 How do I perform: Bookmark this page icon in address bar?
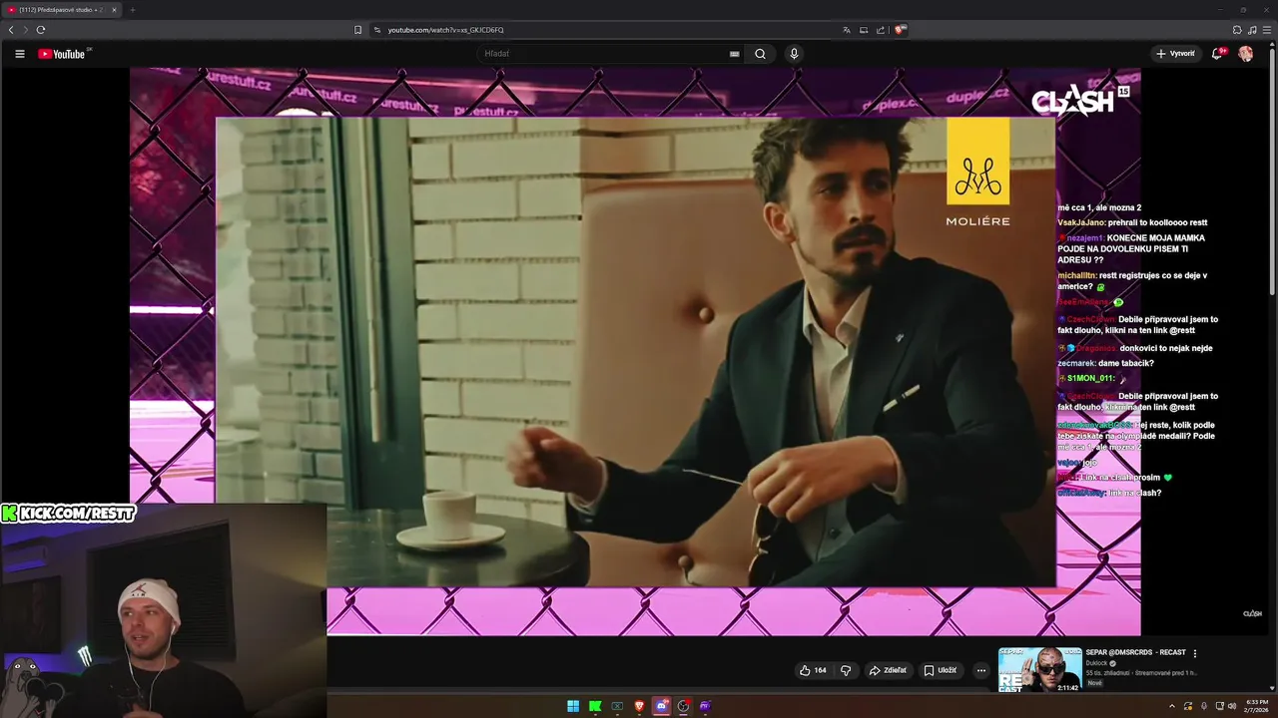point(357,30)
